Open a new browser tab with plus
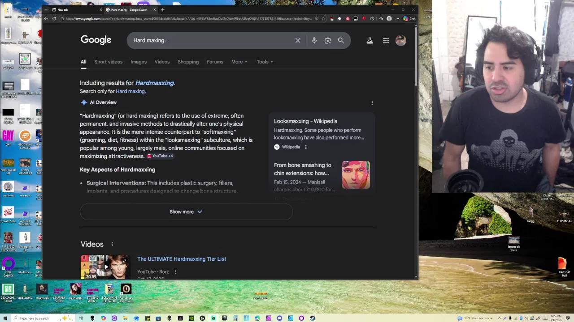This screenshot has width=574, height=322. tap(162, 9)
